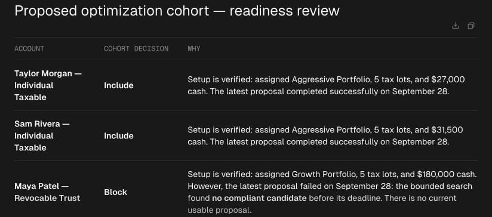Screen dimensions: 492x217
Task: Click the 'latest proposal failed on September 28' line
Action: (330, 187)
